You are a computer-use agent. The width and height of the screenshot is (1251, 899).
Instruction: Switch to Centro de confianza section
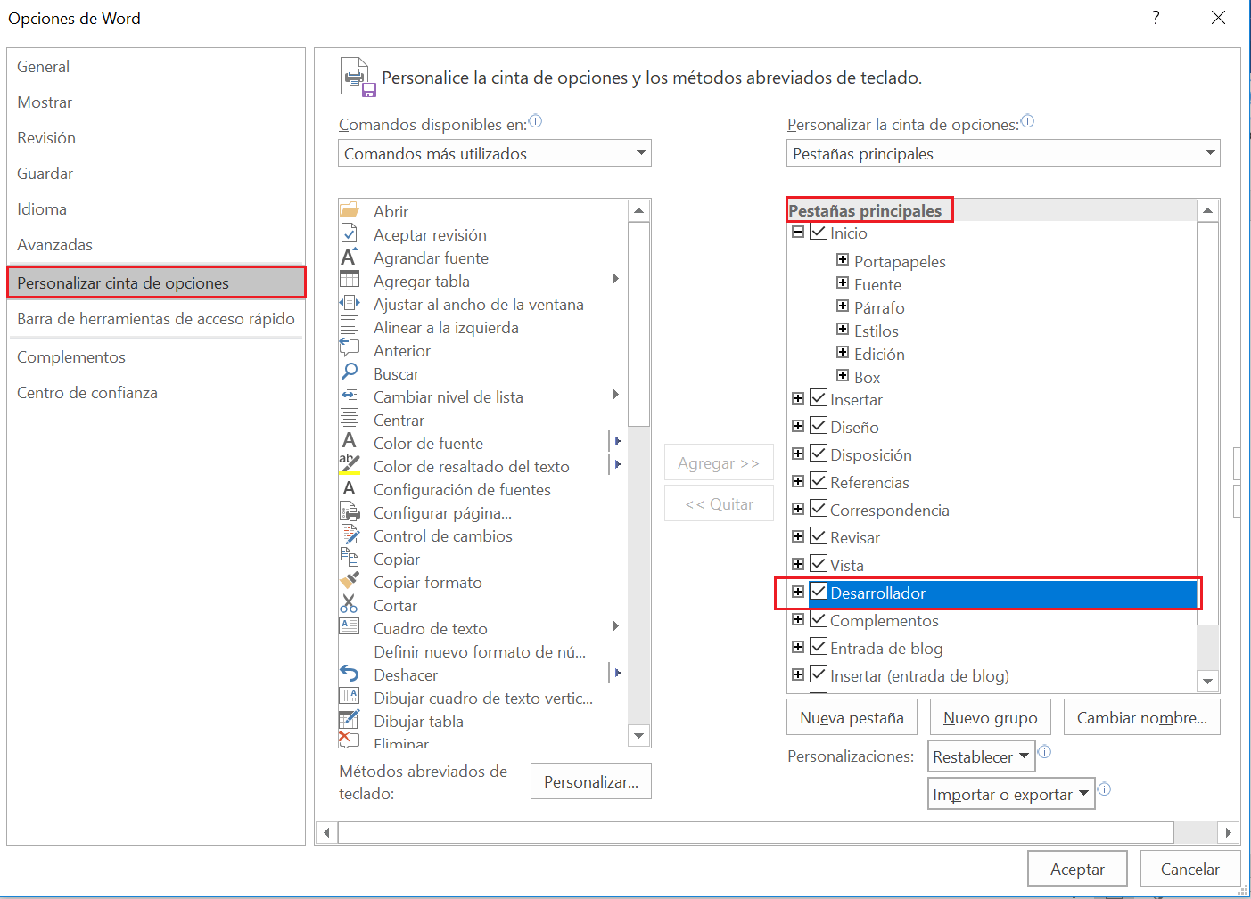(x=86, y=392)
